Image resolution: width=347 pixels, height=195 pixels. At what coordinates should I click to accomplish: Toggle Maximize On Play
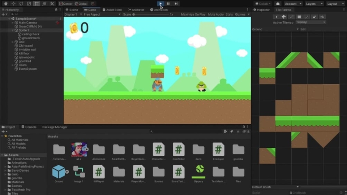(x=193, y=14)
